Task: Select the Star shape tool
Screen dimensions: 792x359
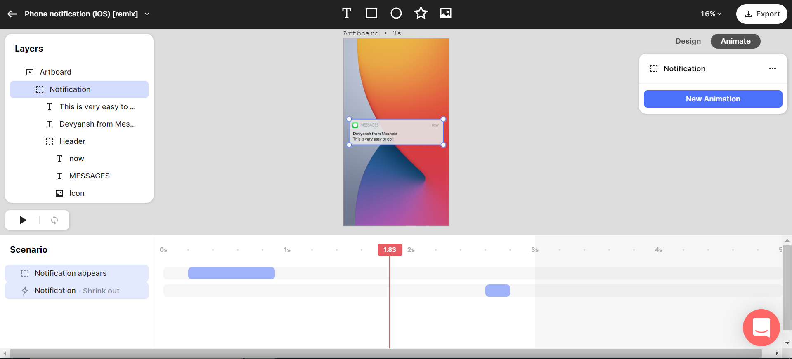Action: pyautogui.click(x=421, y=13)
